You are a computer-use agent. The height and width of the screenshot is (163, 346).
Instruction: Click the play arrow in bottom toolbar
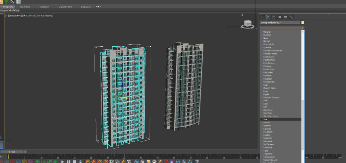point(62,162)
